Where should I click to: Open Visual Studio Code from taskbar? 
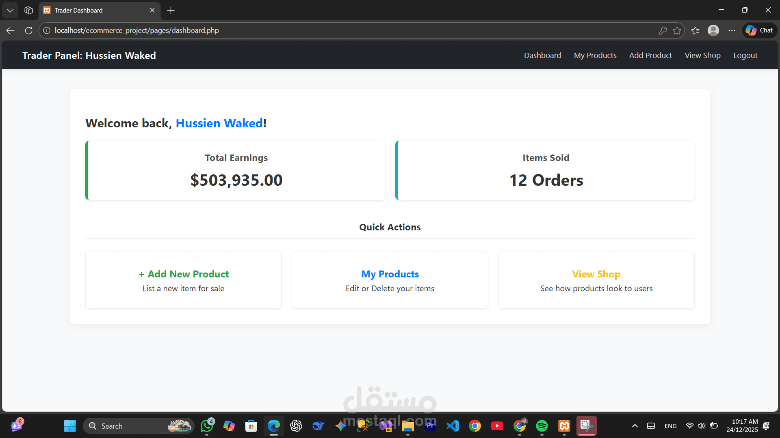(x=453, y=426)
